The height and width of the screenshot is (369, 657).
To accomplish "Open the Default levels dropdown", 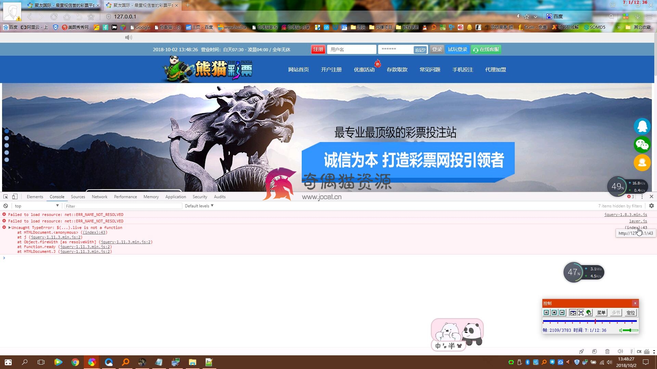I will click(x=199, y=206).
